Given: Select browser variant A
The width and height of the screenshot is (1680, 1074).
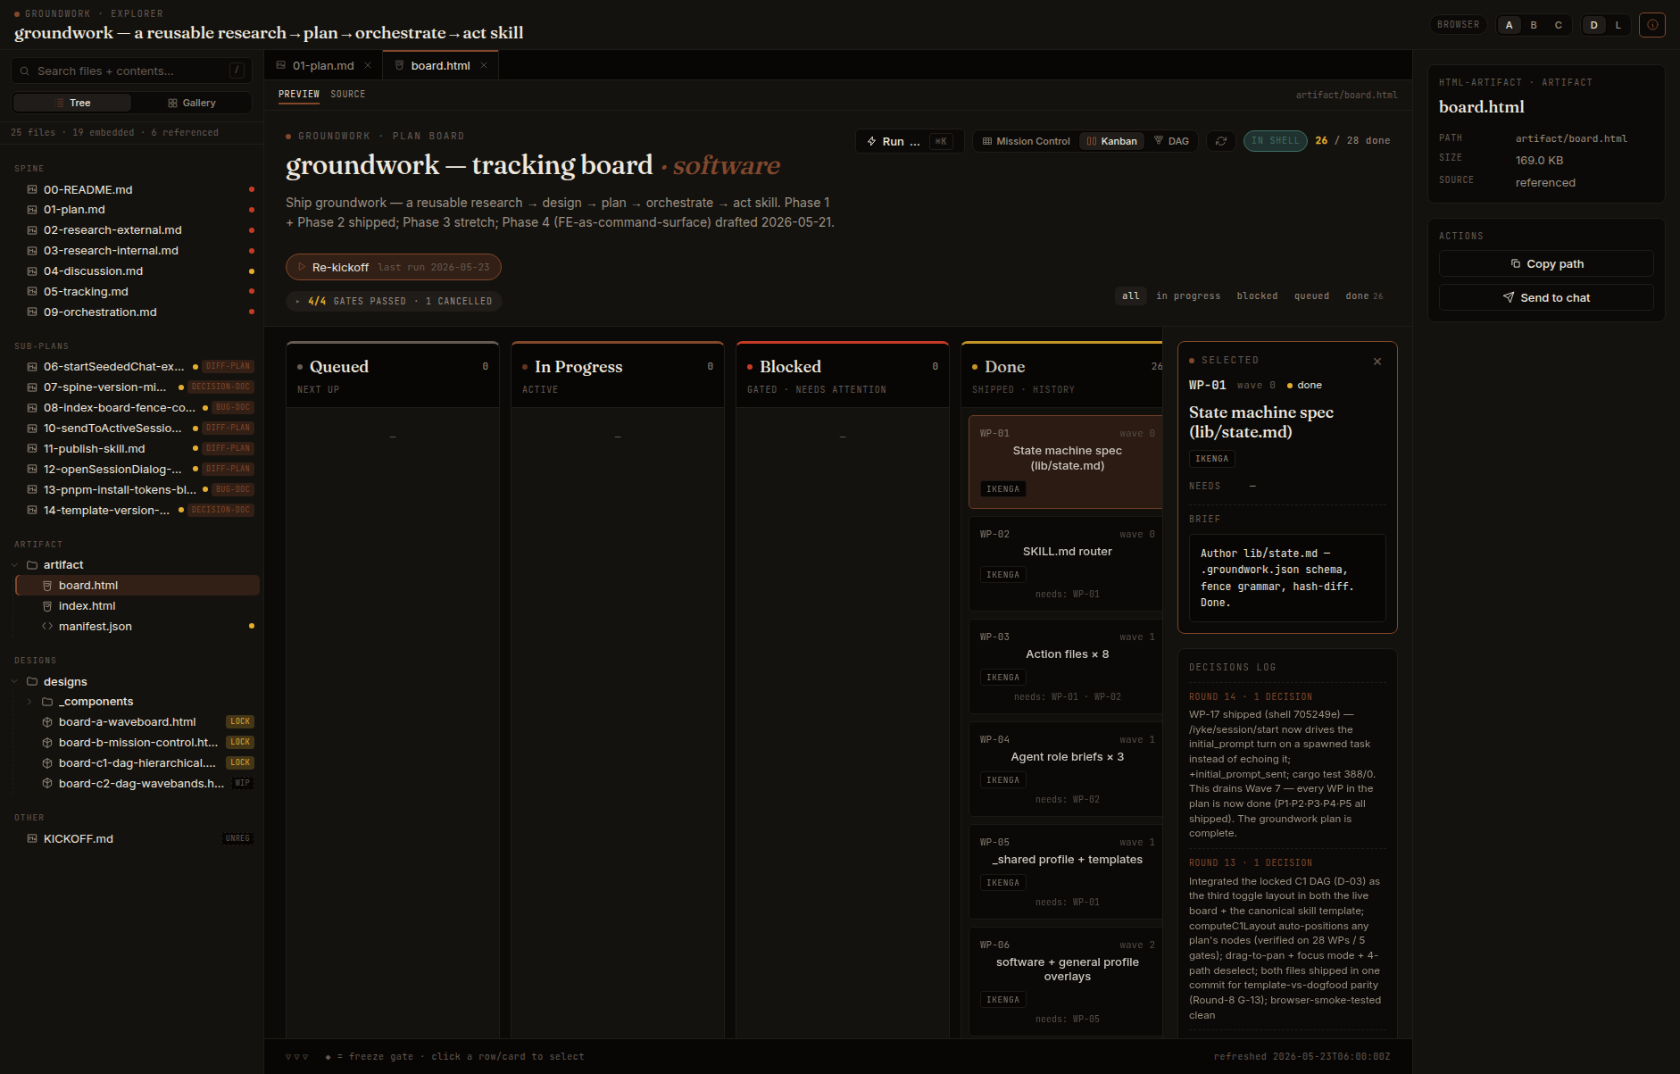Looking at the screenshot, I should pyautogui.click(x=1510, y=25).
